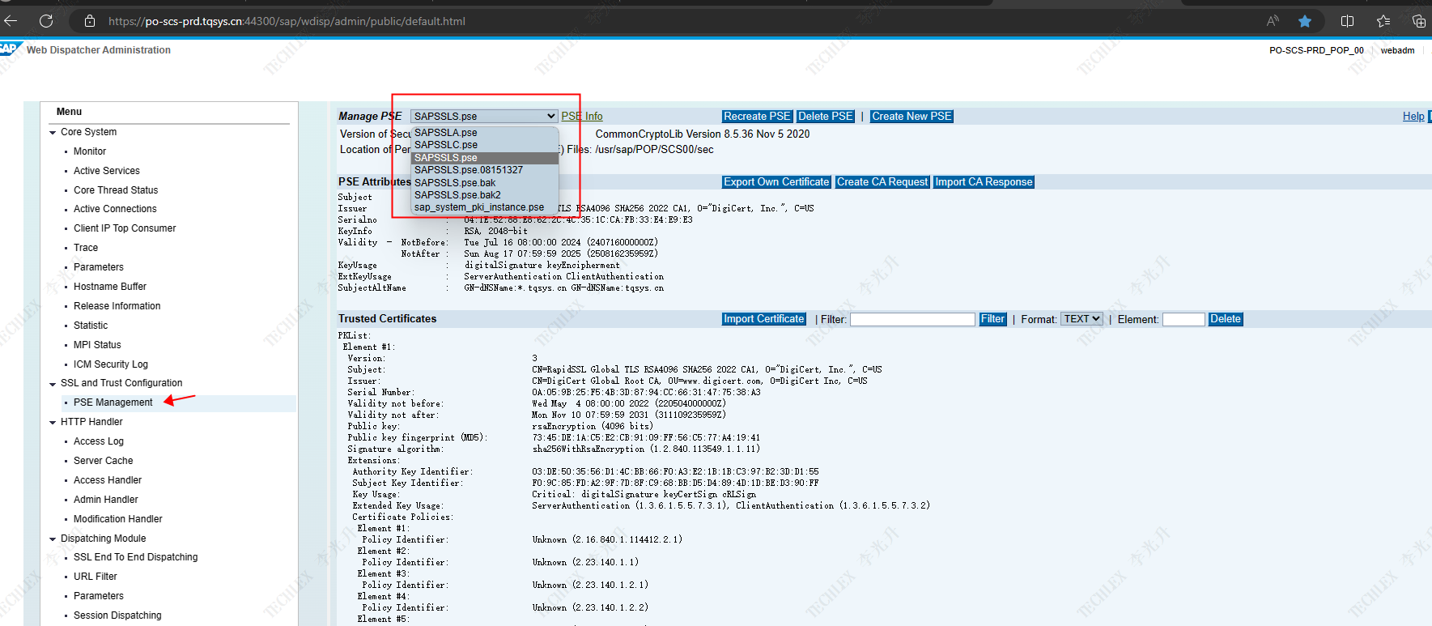Open Parameters under Core System

(99, 267)
